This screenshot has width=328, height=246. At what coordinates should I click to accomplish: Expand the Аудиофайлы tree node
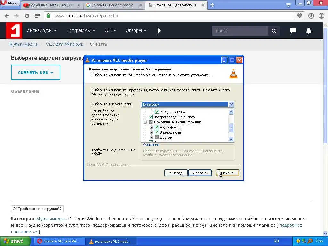pos(151,127)
